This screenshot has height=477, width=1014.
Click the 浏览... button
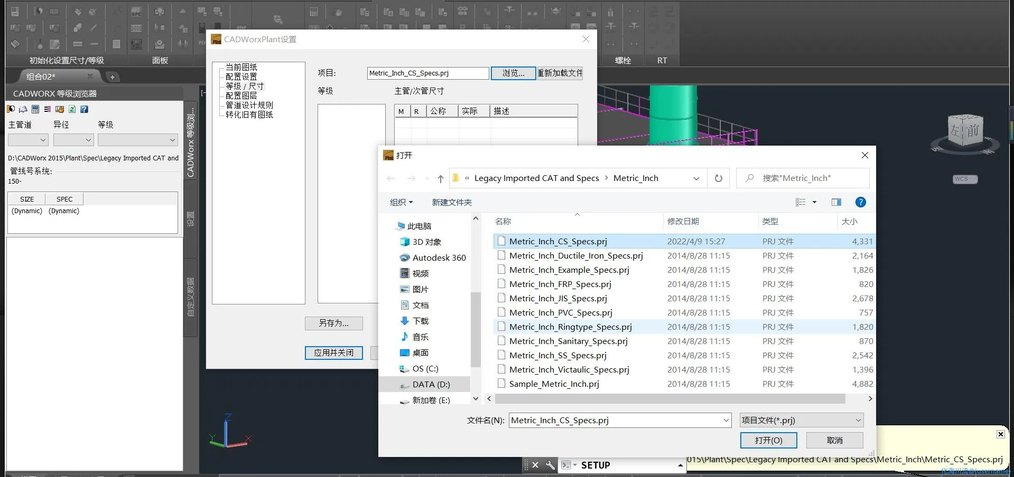point(513,73)
